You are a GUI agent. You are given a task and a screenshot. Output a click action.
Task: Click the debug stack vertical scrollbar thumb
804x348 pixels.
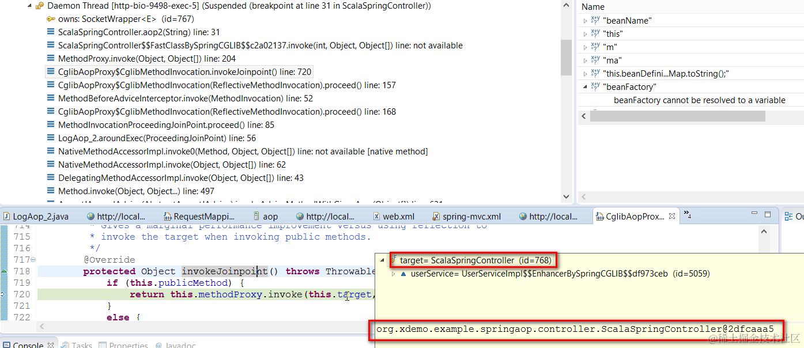tap(566, 57)
